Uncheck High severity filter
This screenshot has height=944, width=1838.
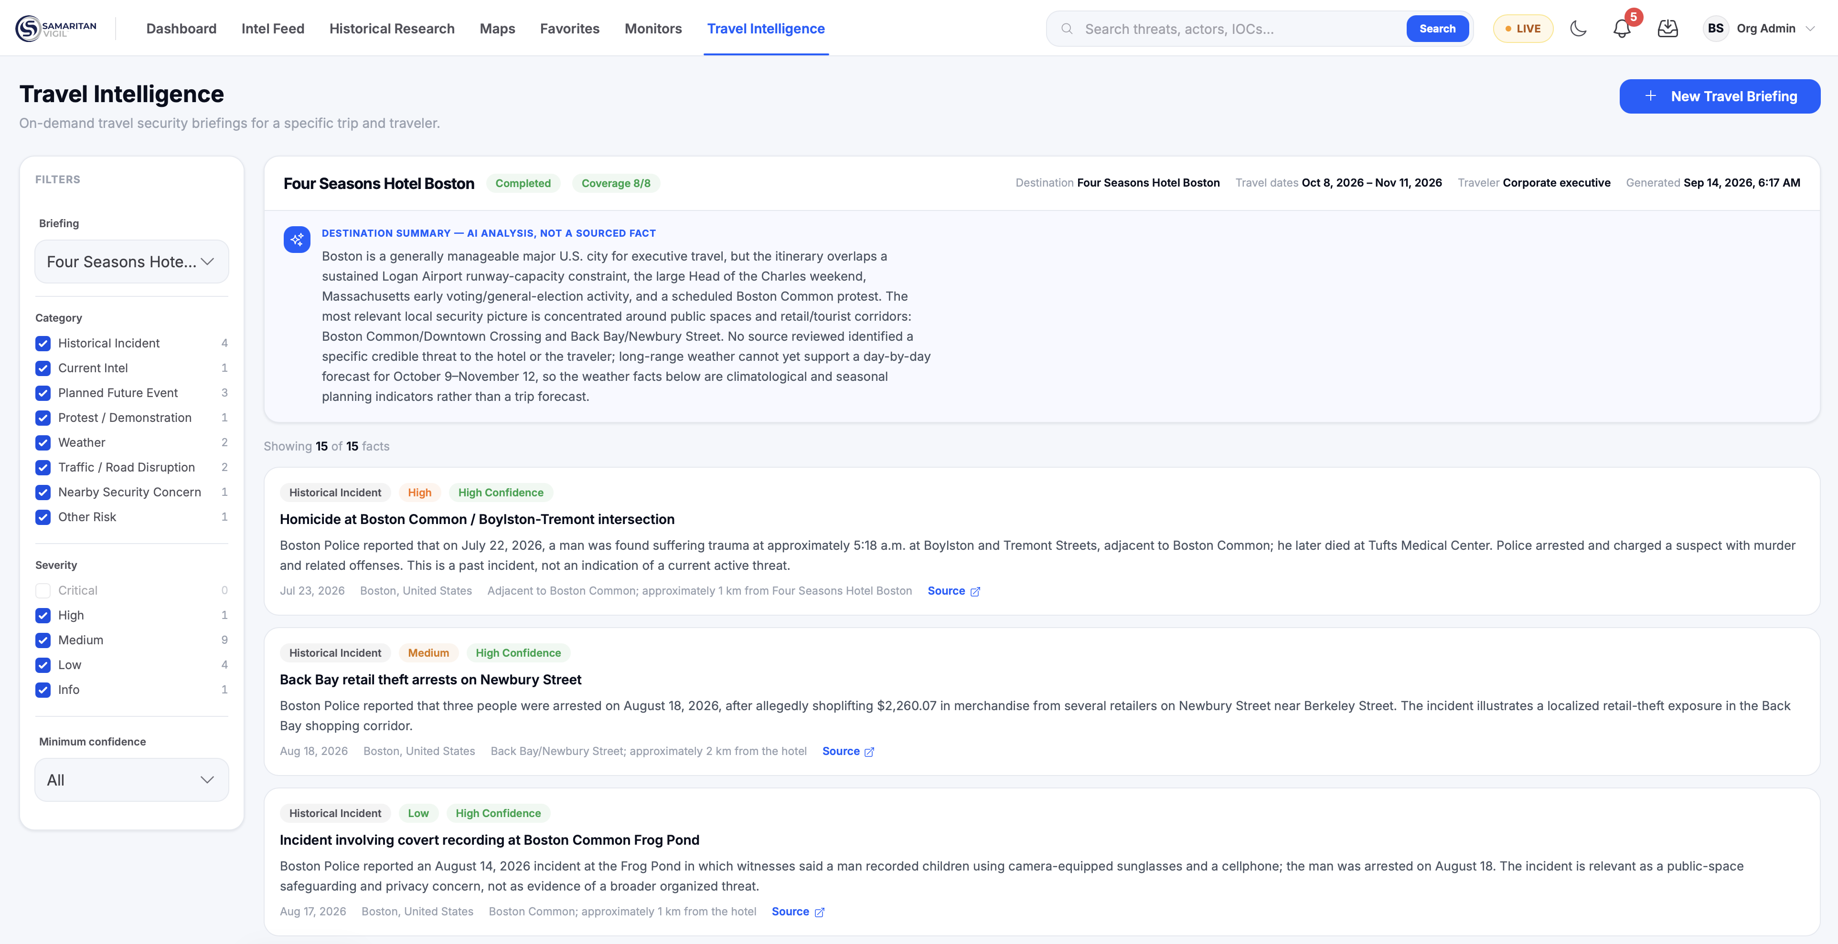pos(43,615)
